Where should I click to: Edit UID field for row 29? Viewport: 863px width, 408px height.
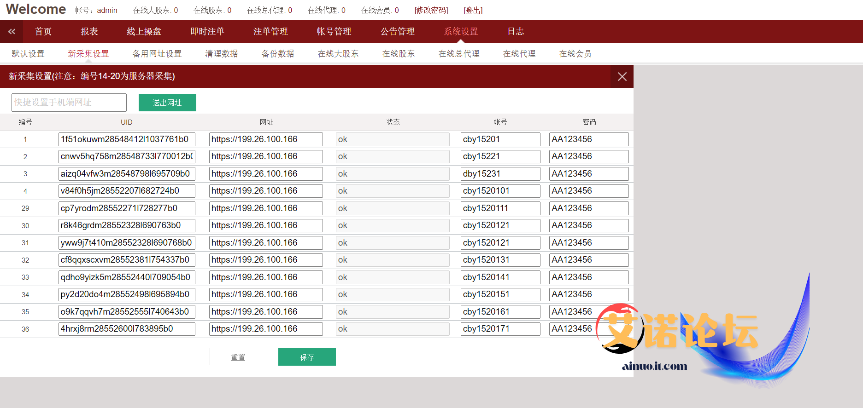coord(127,208)
